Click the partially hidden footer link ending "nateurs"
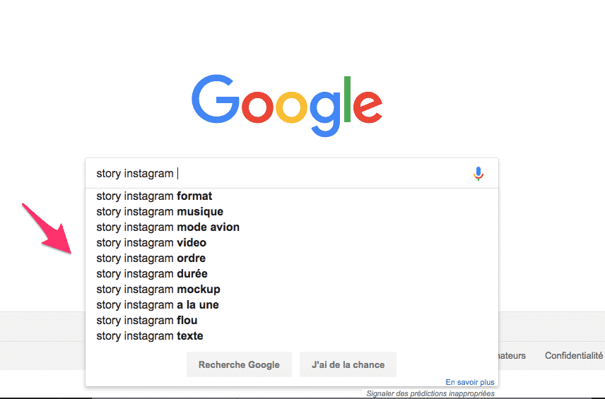The height and width of the screenshot is (399, 605). (x=512, y=356)
